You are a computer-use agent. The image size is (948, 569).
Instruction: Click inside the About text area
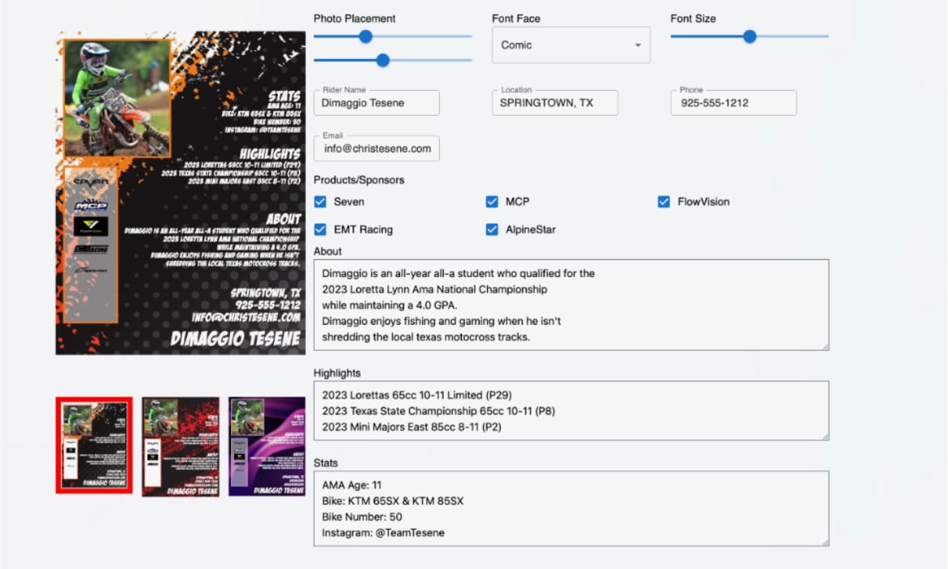[x=570, y=306]
